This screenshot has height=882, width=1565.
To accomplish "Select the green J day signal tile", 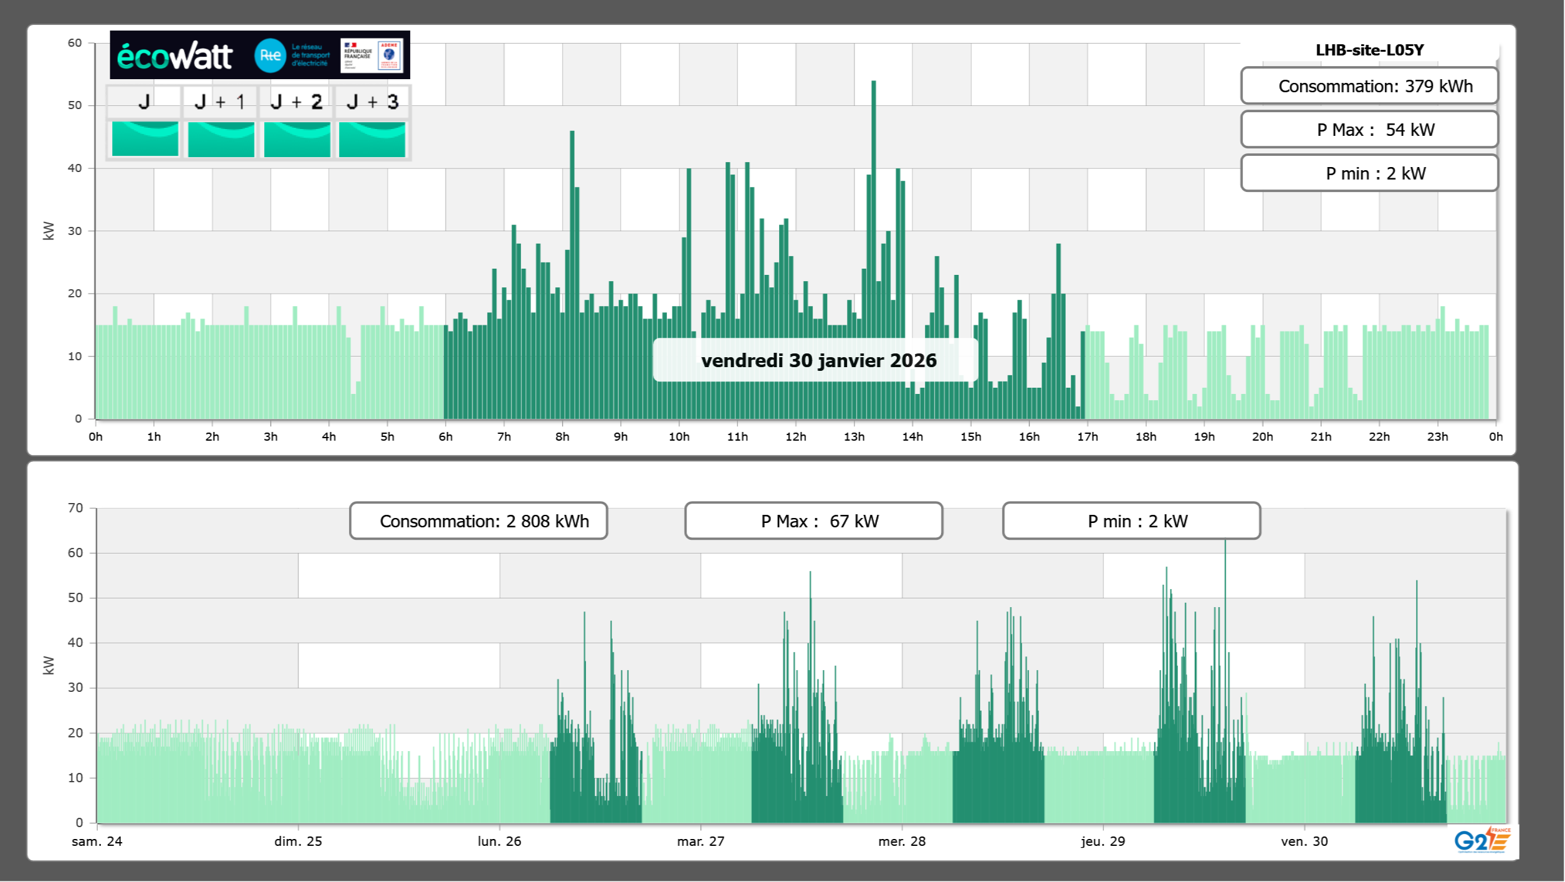I will pos(145,139).
